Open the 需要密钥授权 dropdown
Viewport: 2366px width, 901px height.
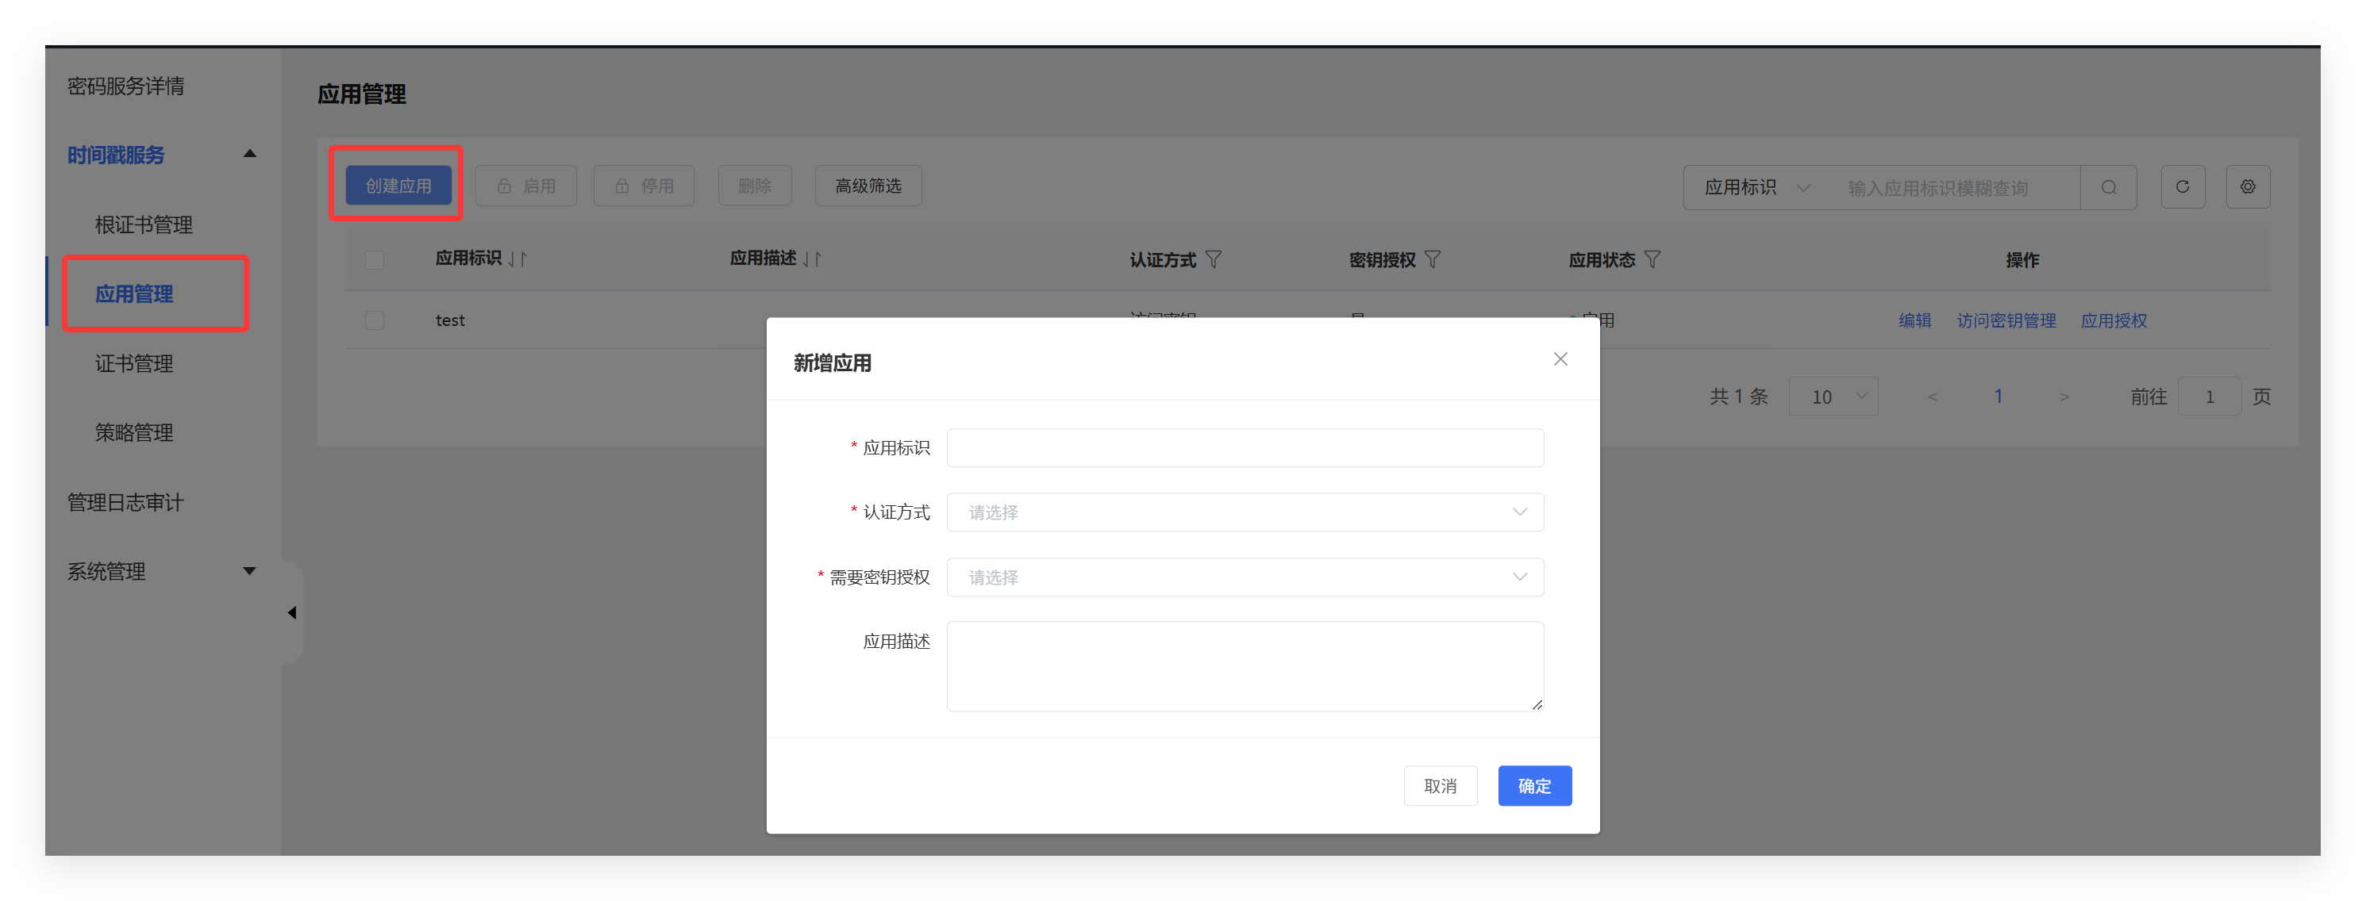pos(1245,577)
